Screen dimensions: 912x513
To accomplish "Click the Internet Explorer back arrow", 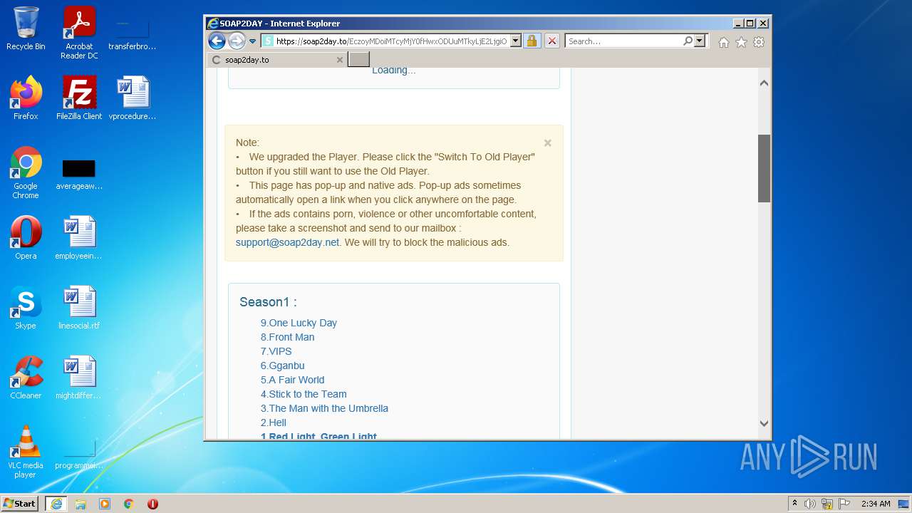I will pos(217,41).
